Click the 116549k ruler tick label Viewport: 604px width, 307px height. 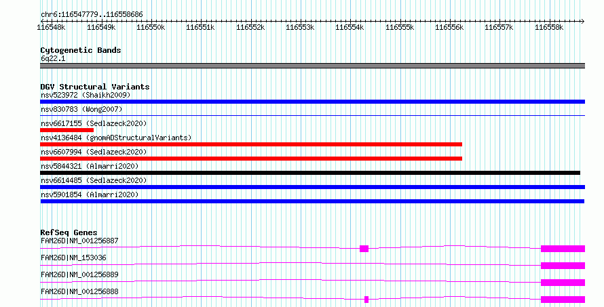pos(101,27)
